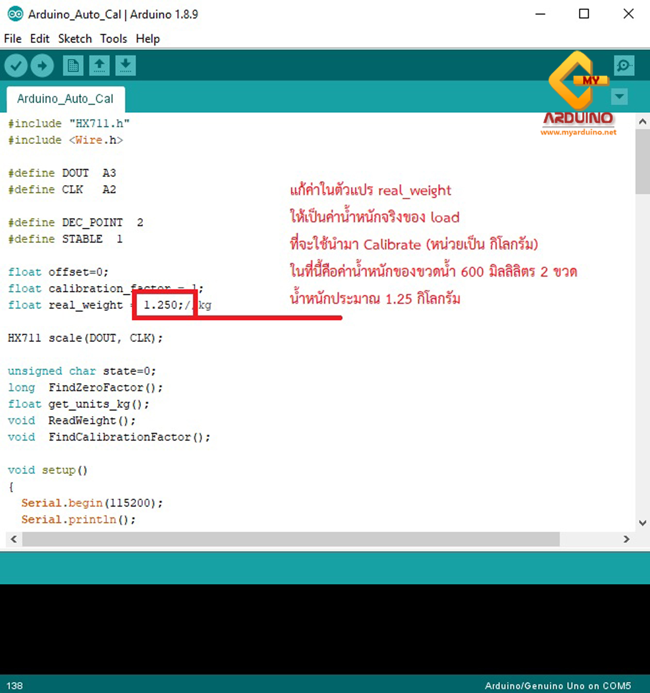This screenshot has width=650, height=693.
Task: Open the Tools menu
Action: coord(114,39)
